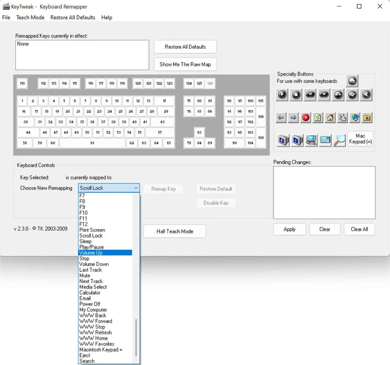Select key 108 on the numeric keypad
Image resolution: width=390 pixels, height=365 pixels.
[x=261, y=138]
